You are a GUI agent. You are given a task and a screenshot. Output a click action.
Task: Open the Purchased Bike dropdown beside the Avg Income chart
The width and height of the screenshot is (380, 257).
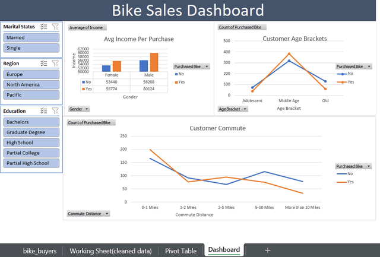point(191,67)
